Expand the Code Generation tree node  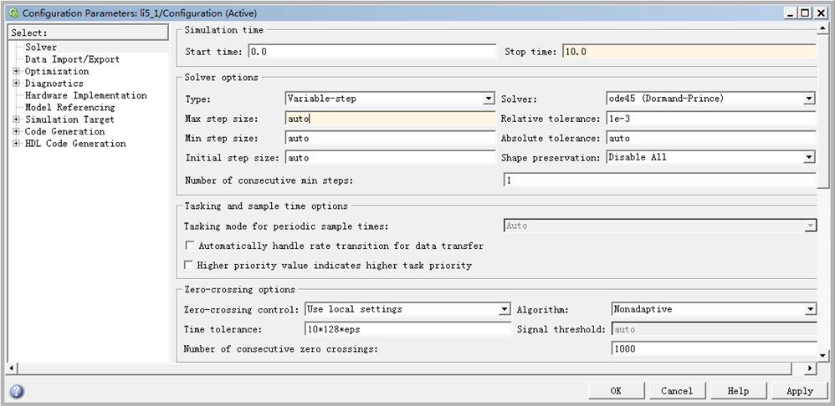tap(16, 131)
